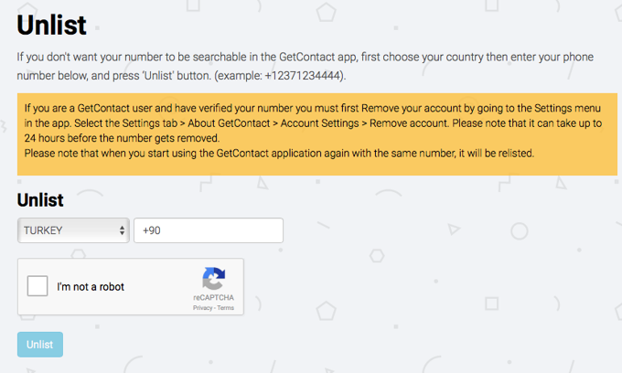Image resolution: width=622 pixels, height=373 pixels.
Task: Click the 'it will be relisted' sentence
Action: click(x=494, y=153)
